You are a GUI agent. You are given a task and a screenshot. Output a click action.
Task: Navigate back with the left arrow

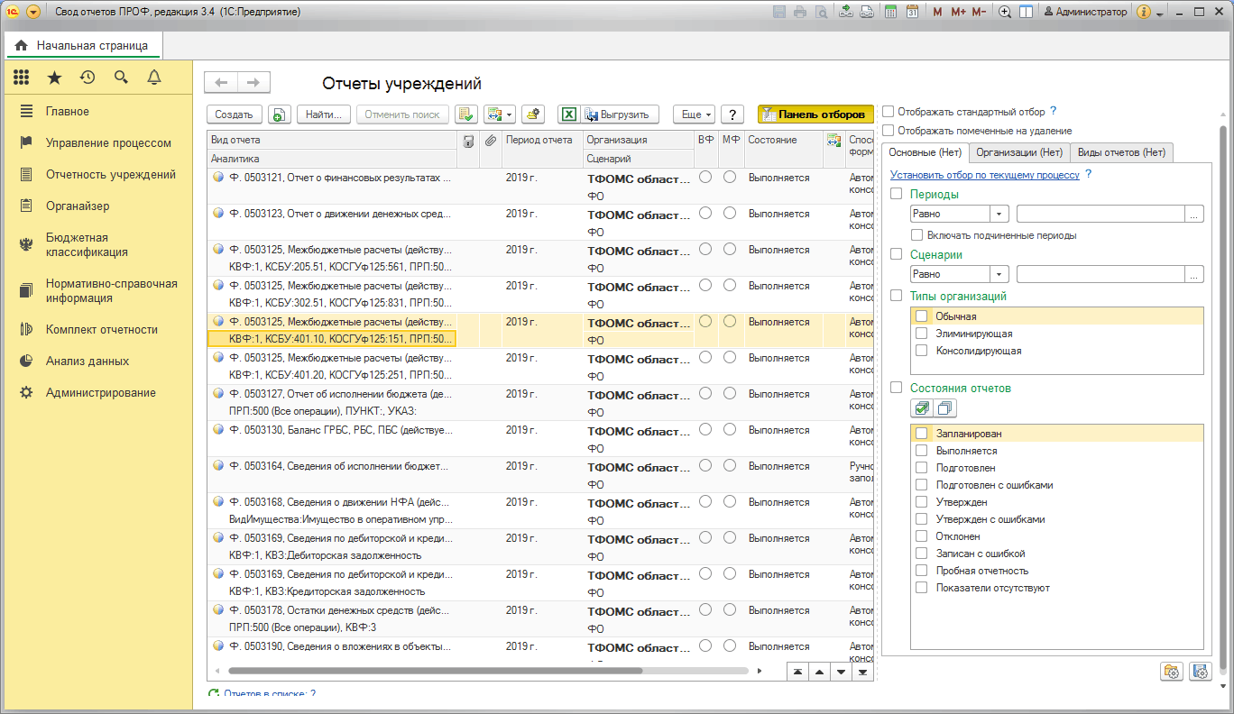pos(221,82)
